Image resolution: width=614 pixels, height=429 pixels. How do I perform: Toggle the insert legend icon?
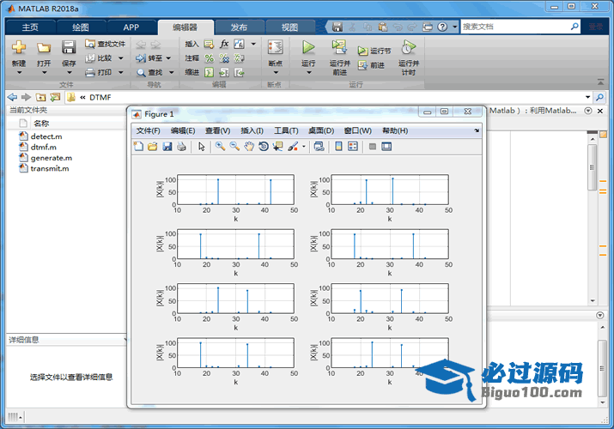(353, 147)
